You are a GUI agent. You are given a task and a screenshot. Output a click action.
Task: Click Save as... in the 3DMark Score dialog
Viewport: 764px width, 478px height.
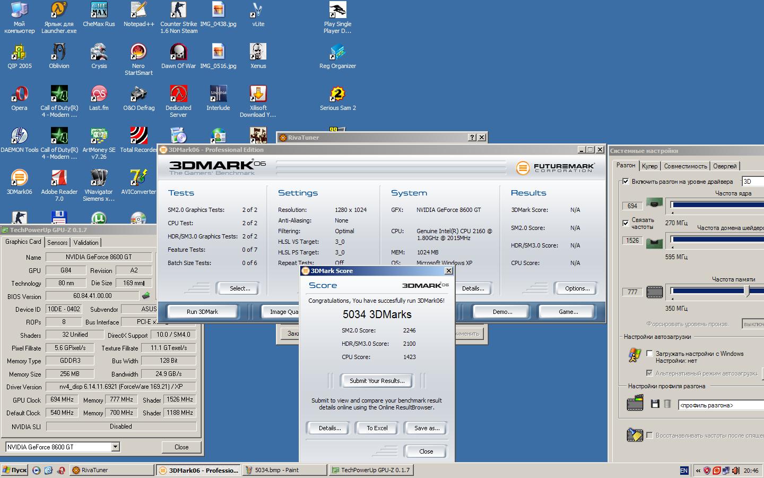pos(427,428)
